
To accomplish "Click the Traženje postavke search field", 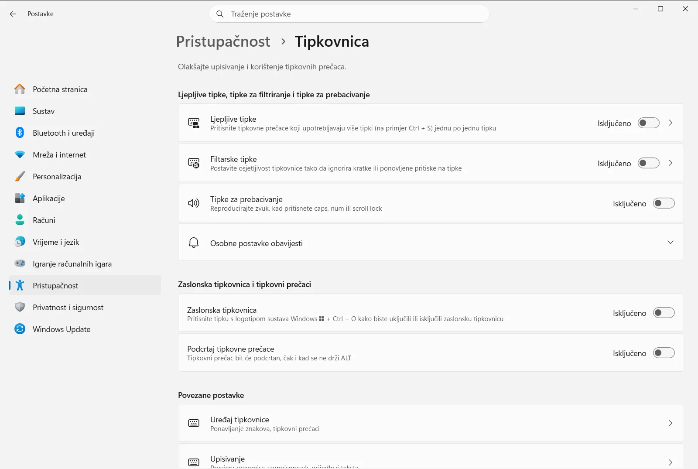I will point(349,14).
